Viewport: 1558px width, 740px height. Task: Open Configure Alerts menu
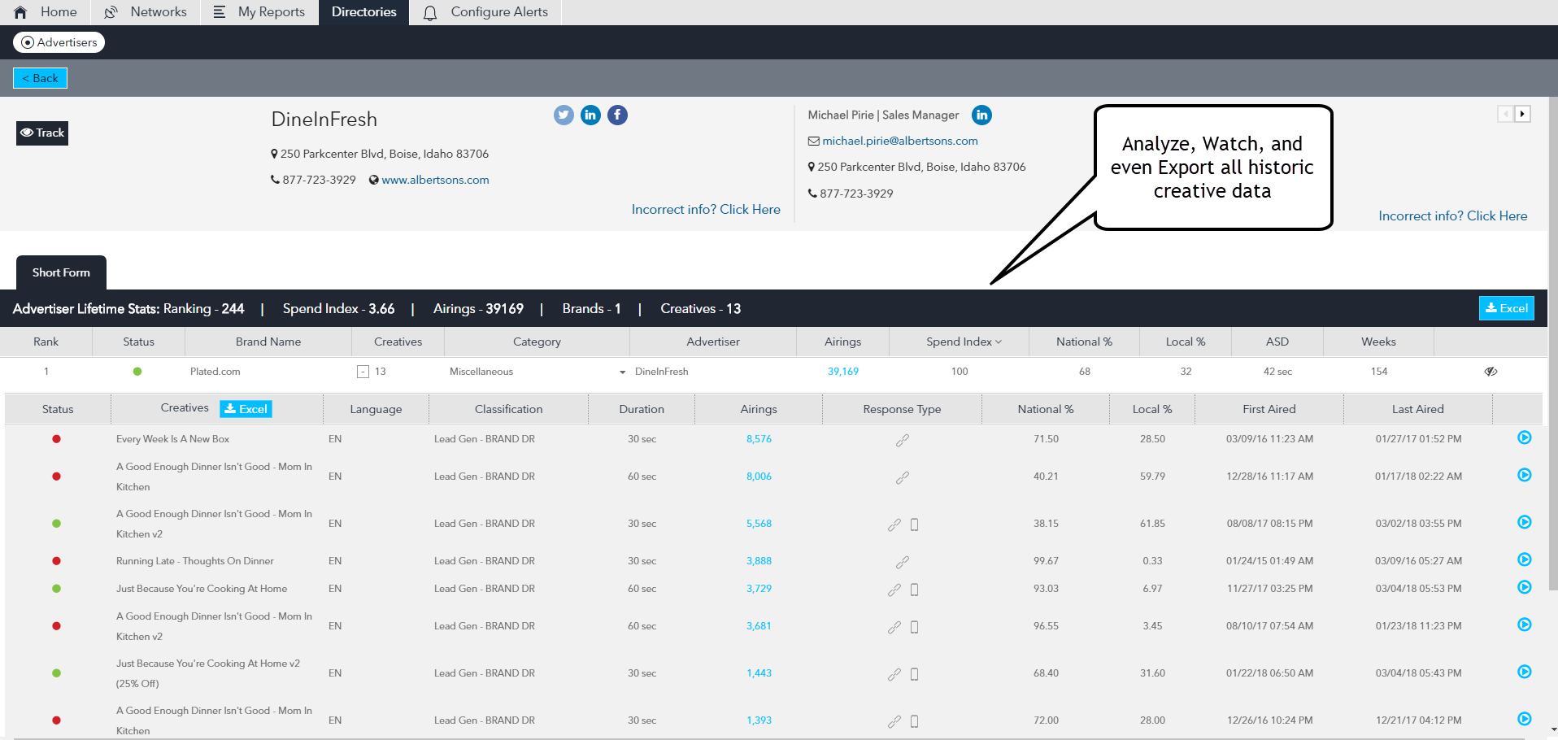click(x=485, y=12)
